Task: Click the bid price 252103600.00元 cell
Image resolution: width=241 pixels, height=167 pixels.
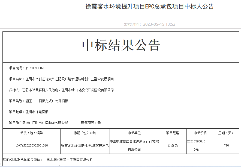Action: pyautogui.click(x=196, y=145)
